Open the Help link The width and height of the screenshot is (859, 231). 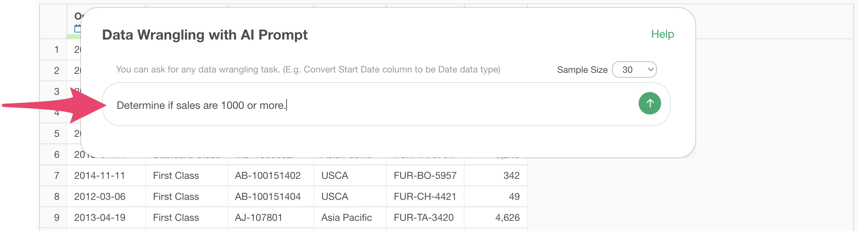662,34
